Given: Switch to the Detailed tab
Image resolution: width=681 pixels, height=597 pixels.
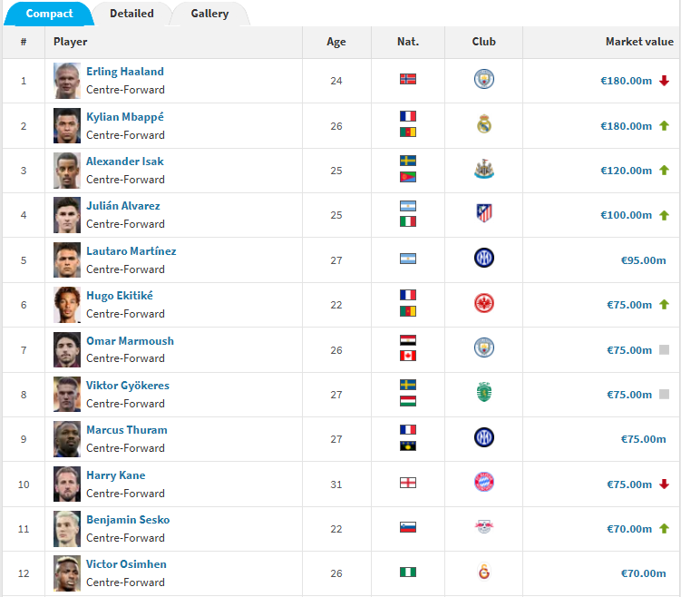Looking at the screenshot, I should [x=131, y=14].
